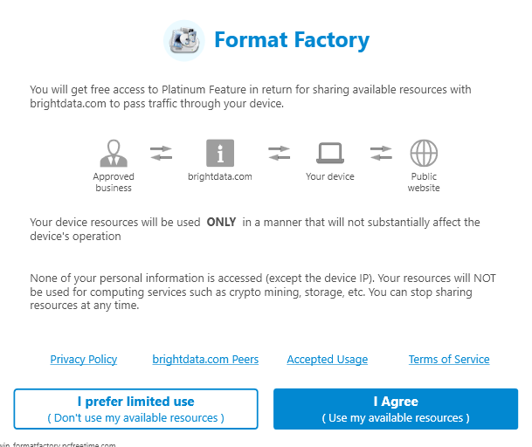Click the bold ONLY text
The width and height of the screenshot is (532, 447).
[221, 222]
